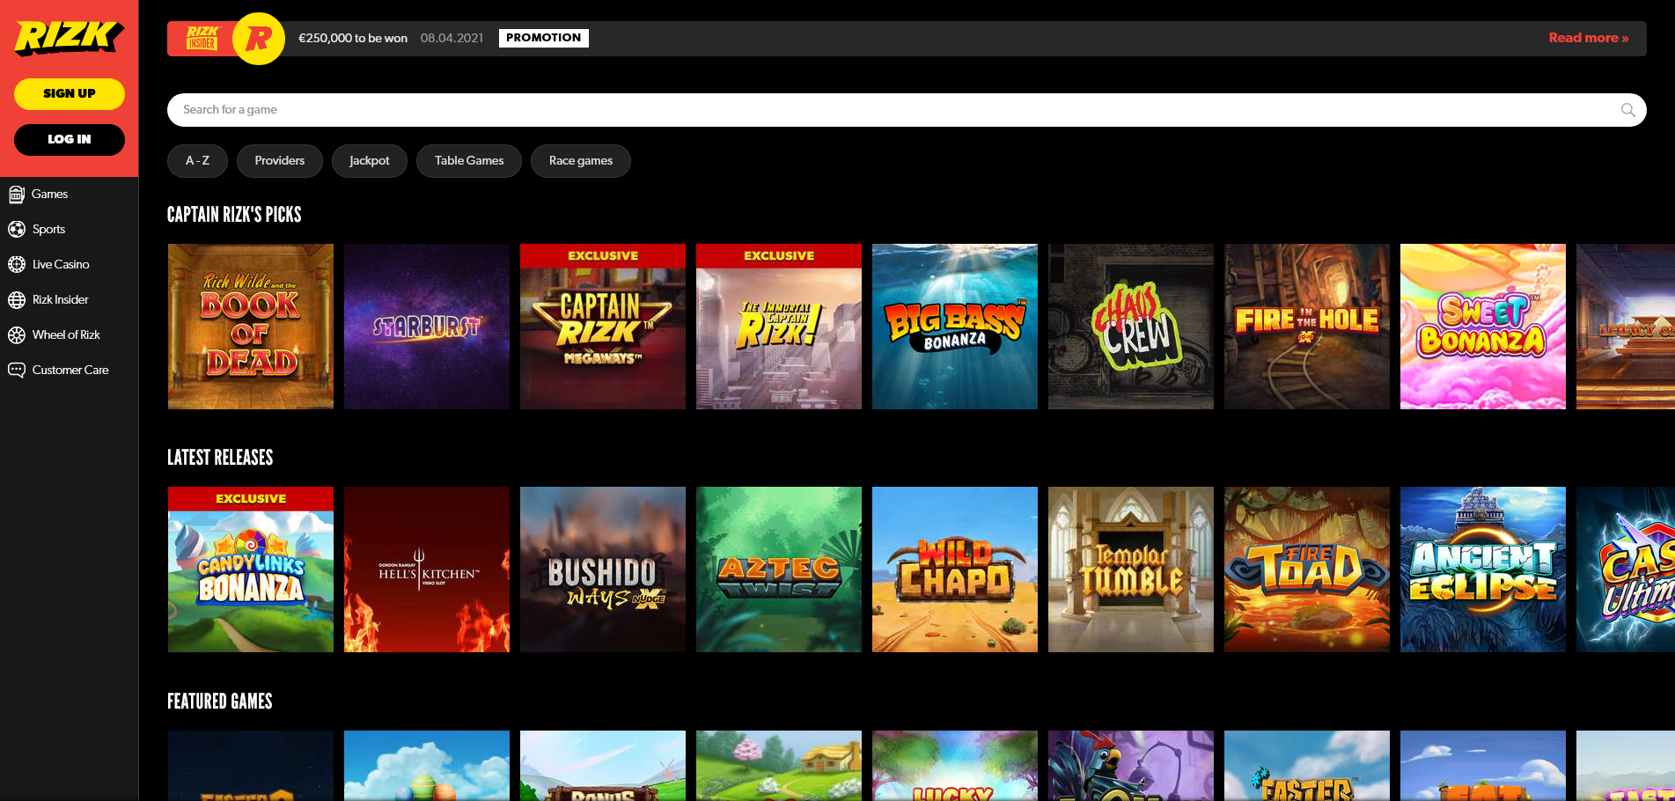Focus the Search for a game field
The width and height of the screenshot is (1675, 801).
pyautogui.click(x=907, y=110)
